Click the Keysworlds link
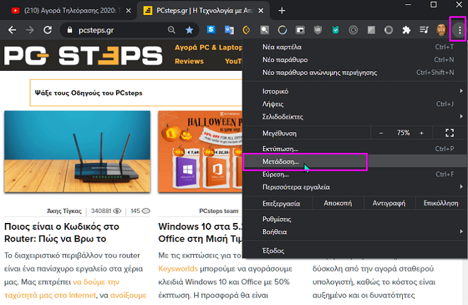The width and height of the screenshot is (468, 305). 178,269
